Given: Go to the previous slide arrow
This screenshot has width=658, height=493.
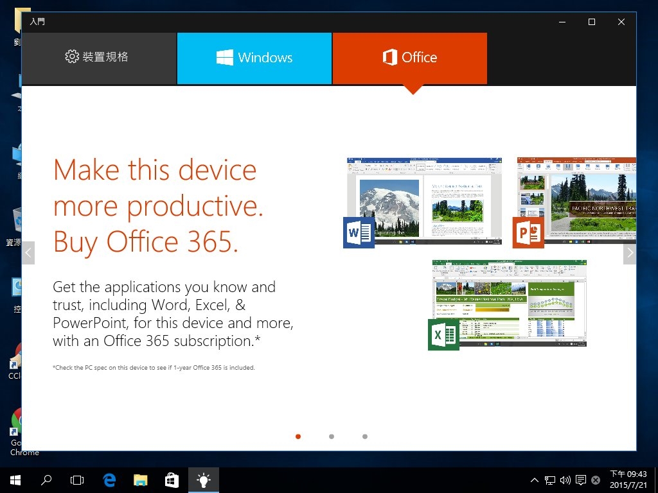Looking at the screenshot, I should pyautogui.click(x=28, y=253).
